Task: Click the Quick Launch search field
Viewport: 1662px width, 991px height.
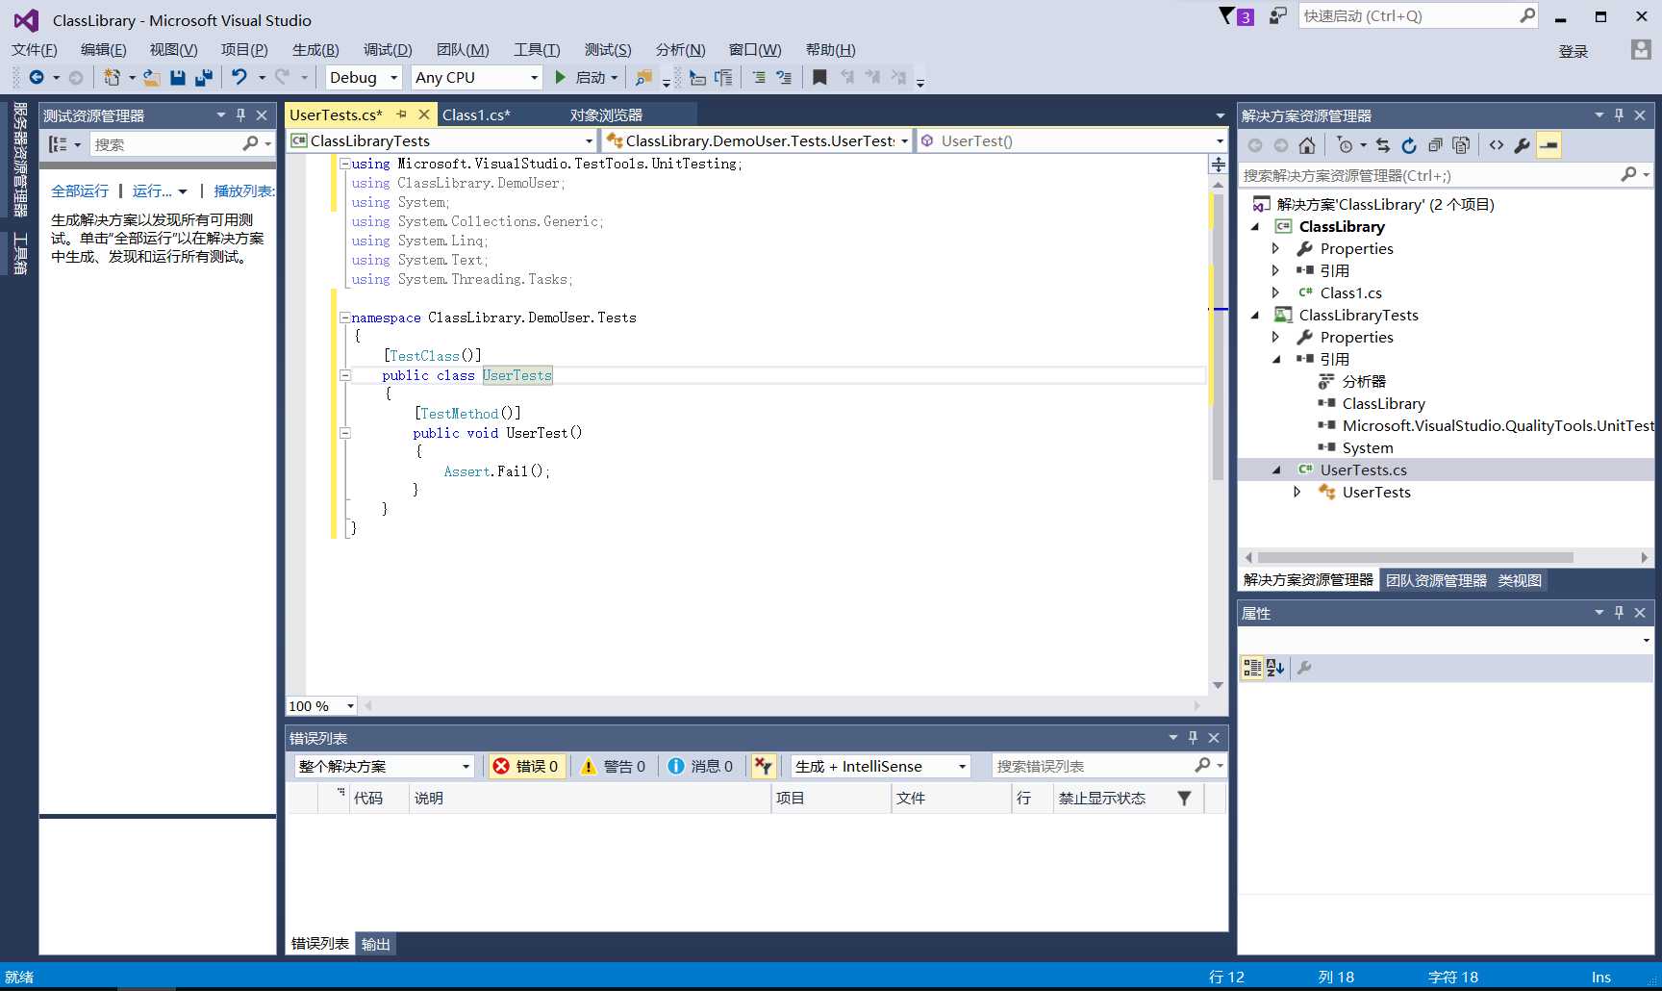Action: click(x=1418, y=15)
